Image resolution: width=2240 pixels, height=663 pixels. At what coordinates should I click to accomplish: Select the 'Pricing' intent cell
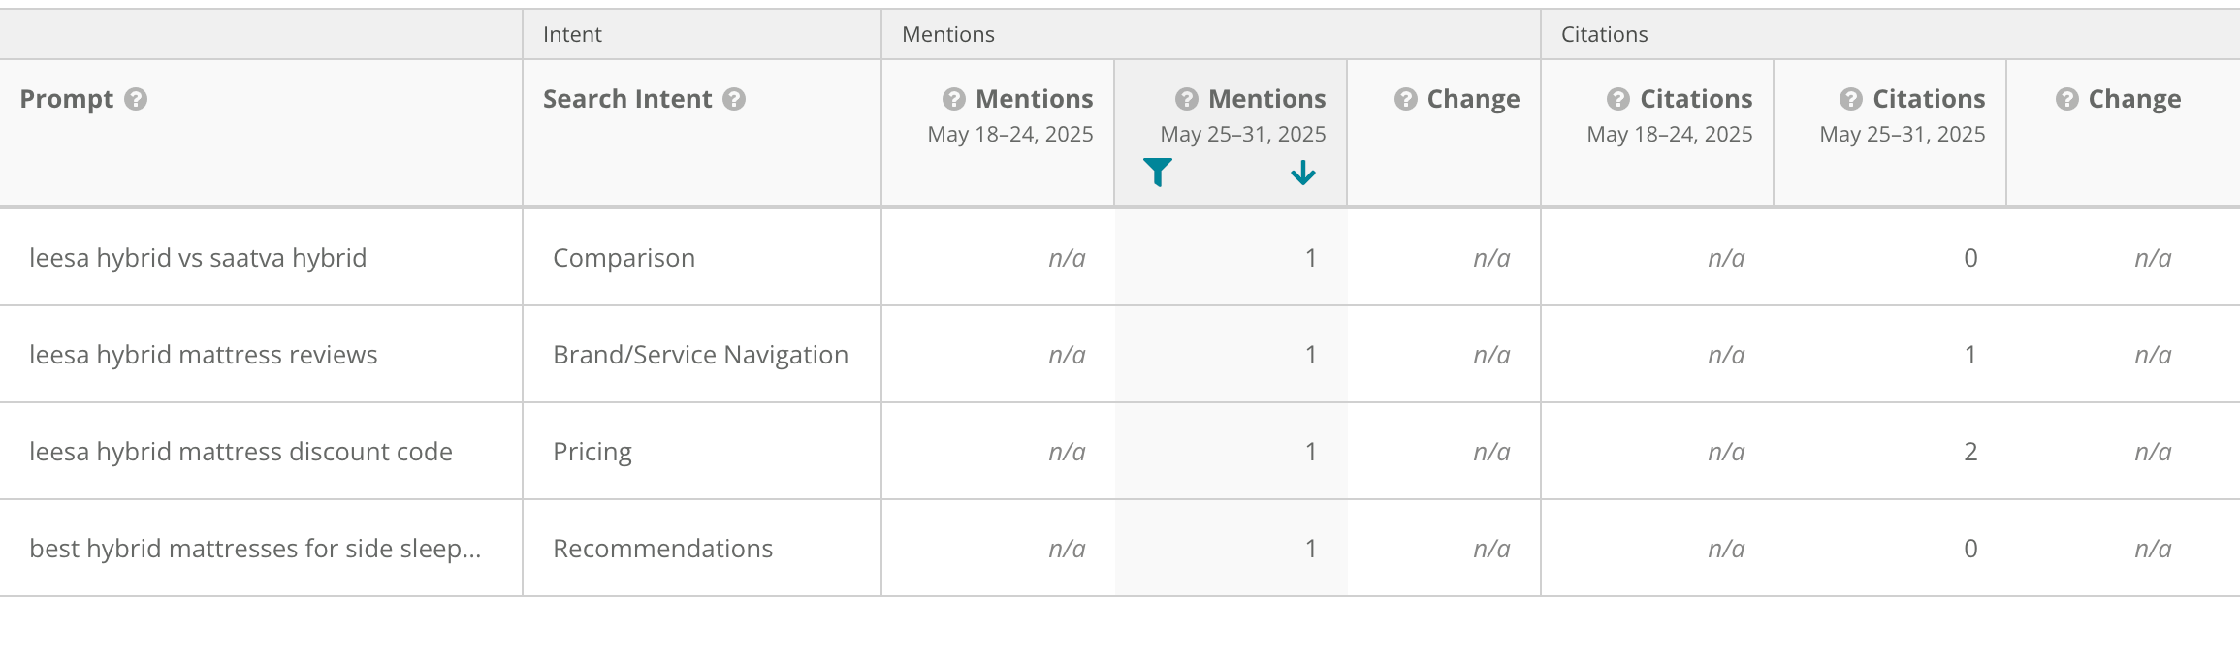pyautogui.click(x=592, y=452)
